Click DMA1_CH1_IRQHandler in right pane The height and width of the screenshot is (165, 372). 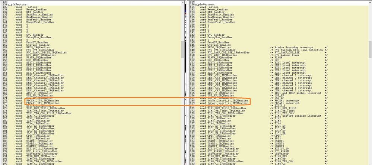[x=222, y=75]
